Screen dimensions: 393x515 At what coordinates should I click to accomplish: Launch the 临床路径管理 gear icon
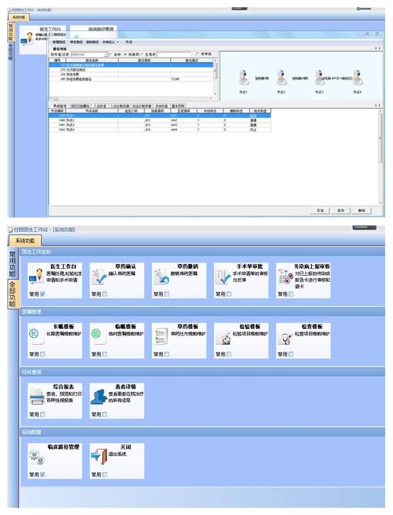pos(37,455)
